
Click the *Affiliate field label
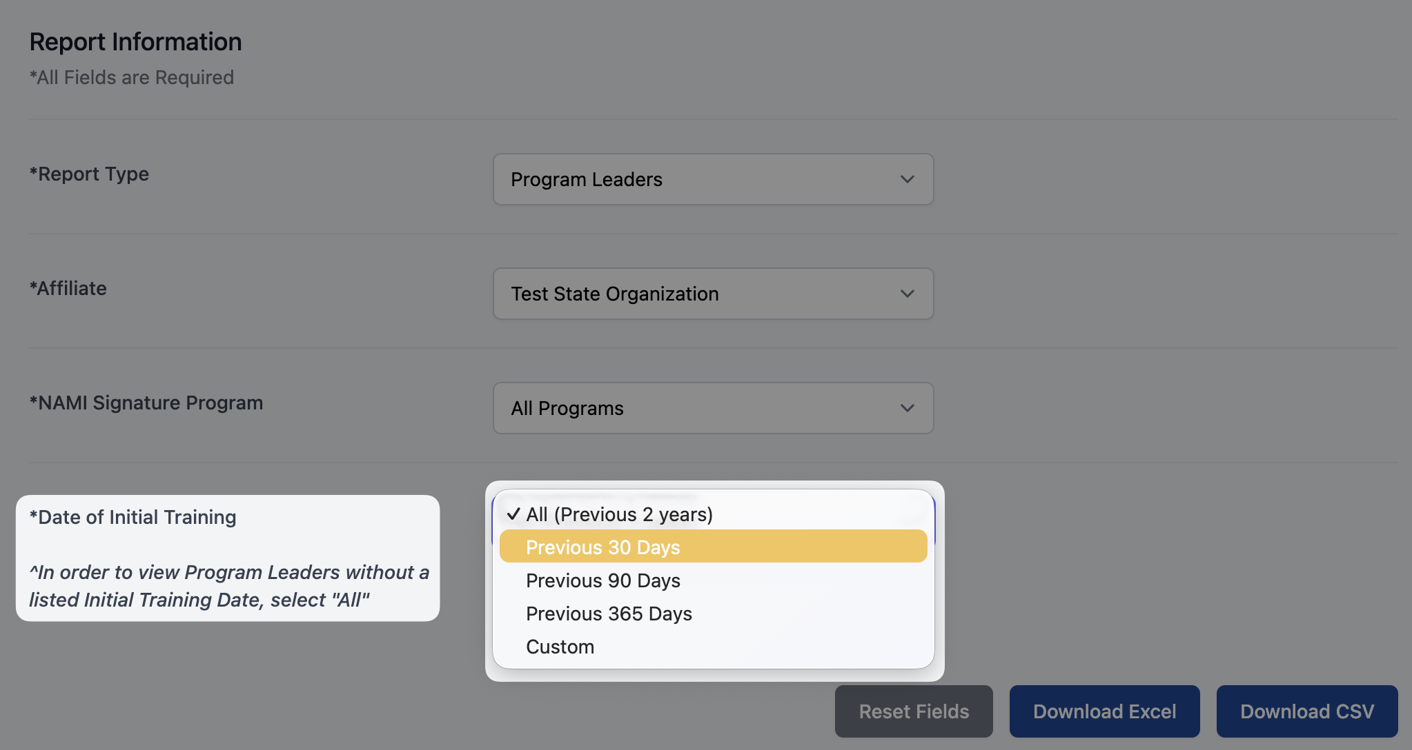click(x=68, y=288)
